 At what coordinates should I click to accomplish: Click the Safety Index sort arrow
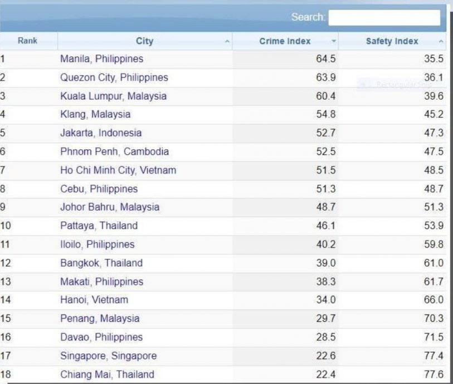pos(441,42)
